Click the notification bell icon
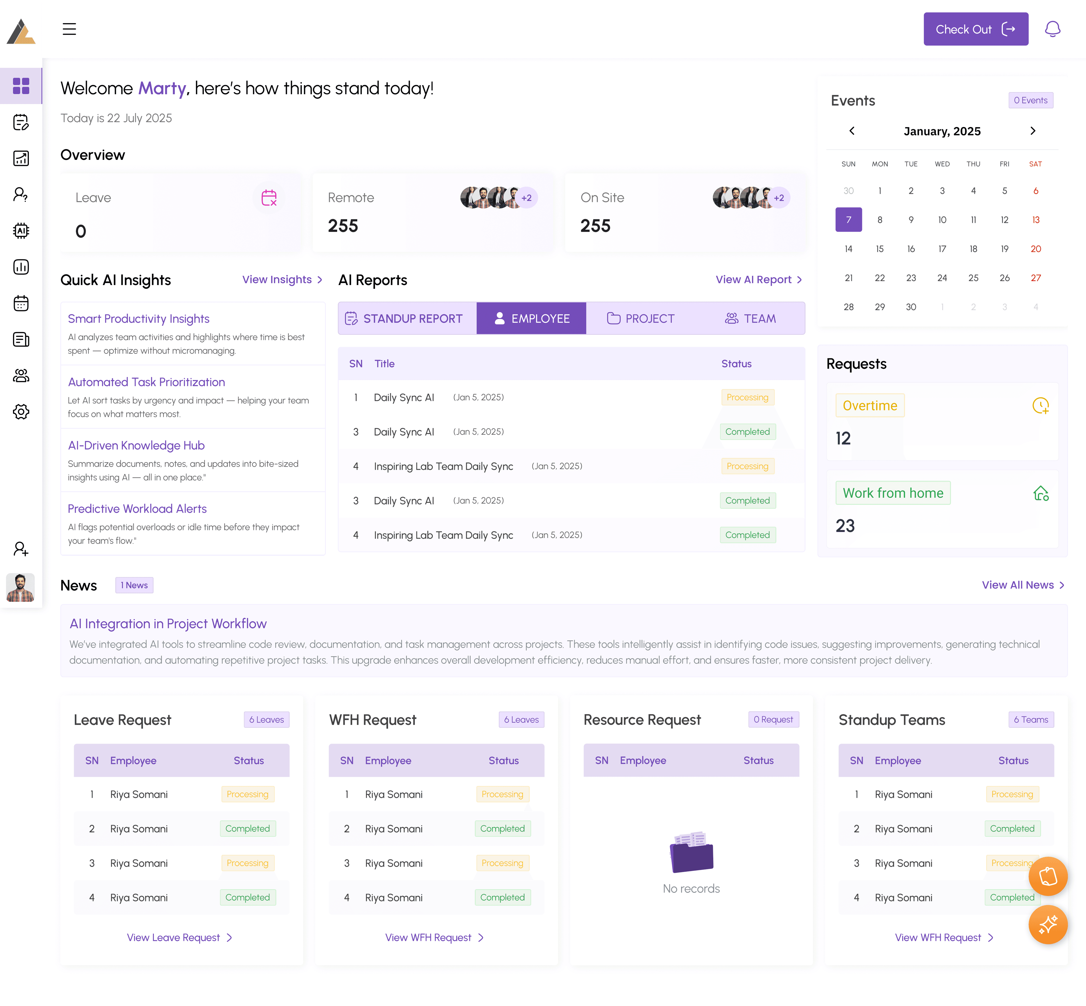Viewport: 1086px width, 1006px height. coord(1052,29)
